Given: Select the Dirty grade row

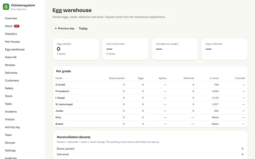Looking at the screenshot, I should 150,117.
